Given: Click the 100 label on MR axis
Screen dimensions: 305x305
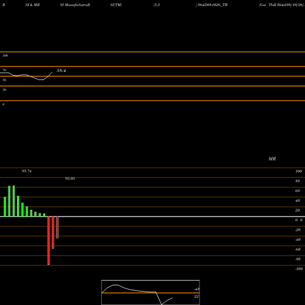Looking at the screenshot, I should point(298,171).
